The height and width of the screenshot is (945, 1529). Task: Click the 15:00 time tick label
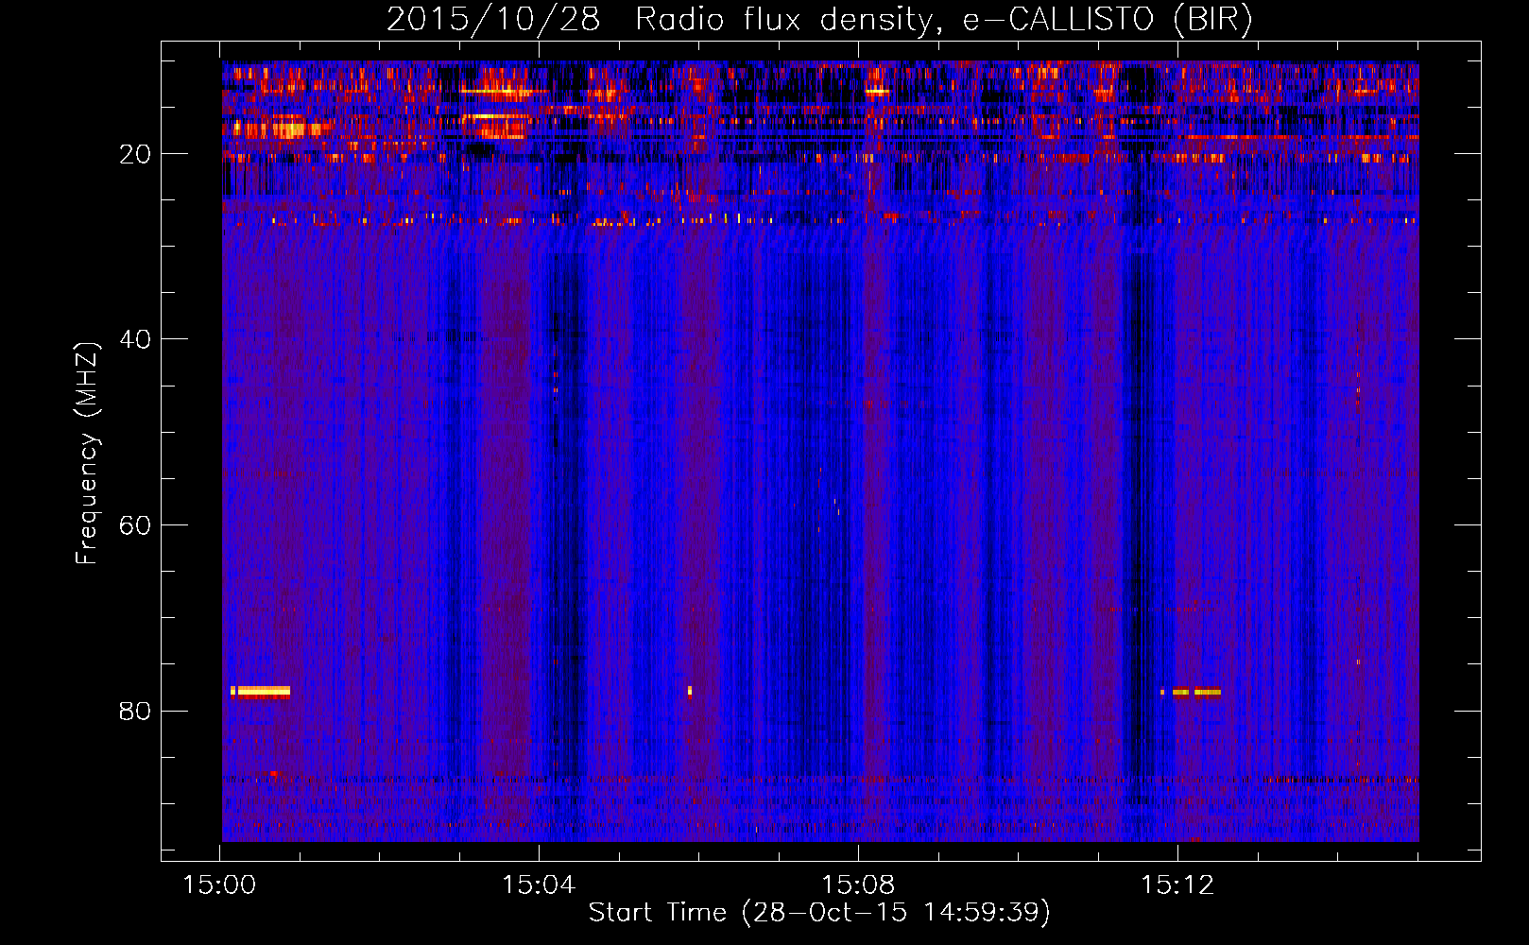click(219, 885)
